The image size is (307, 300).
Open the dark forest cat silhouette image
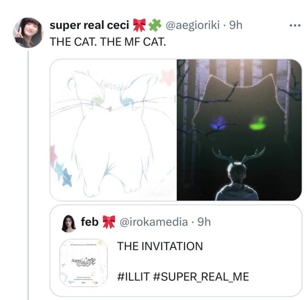click(239, 130)
